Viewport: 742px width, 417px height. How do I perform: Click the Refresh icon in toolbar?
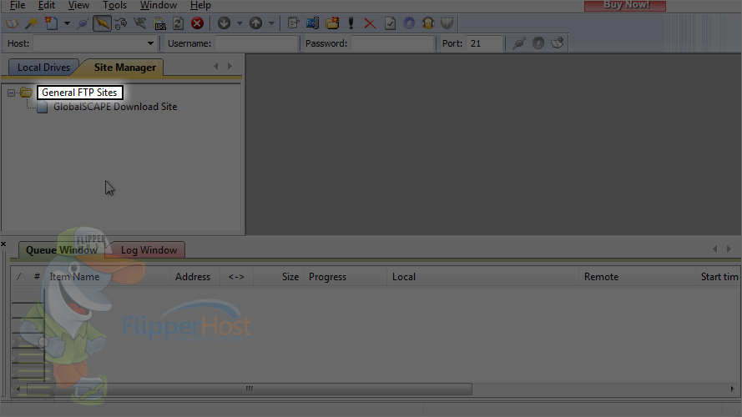(179, 23)
